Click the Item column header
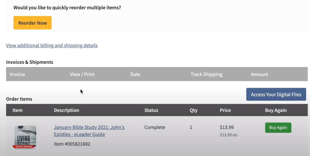Viewport: 310px width, 156px height. pyautogui.click(x=17, y=110)
